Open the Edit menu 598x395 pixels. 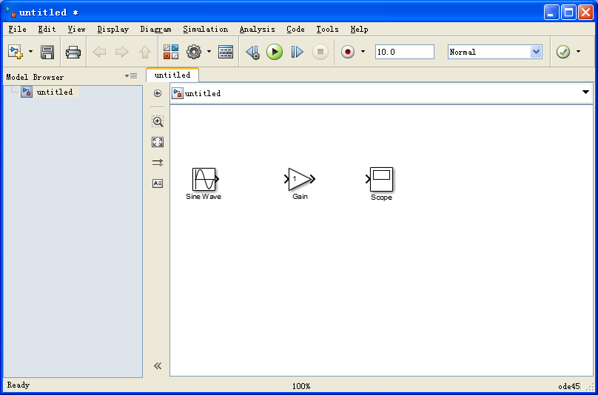pos(47,30)
